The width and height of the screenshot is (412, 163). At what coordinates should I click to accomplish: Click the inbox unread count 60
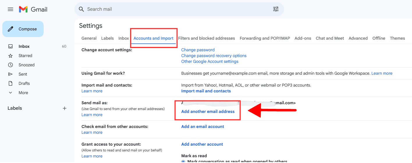coord(64,46)
